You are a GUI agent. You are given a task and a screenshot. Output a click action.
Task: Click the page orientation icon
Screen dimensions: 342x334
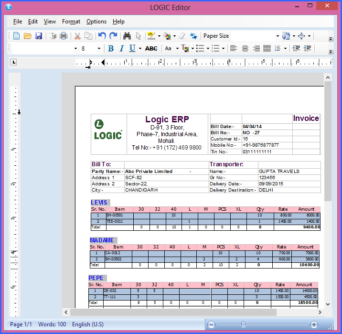click(286, 36)
